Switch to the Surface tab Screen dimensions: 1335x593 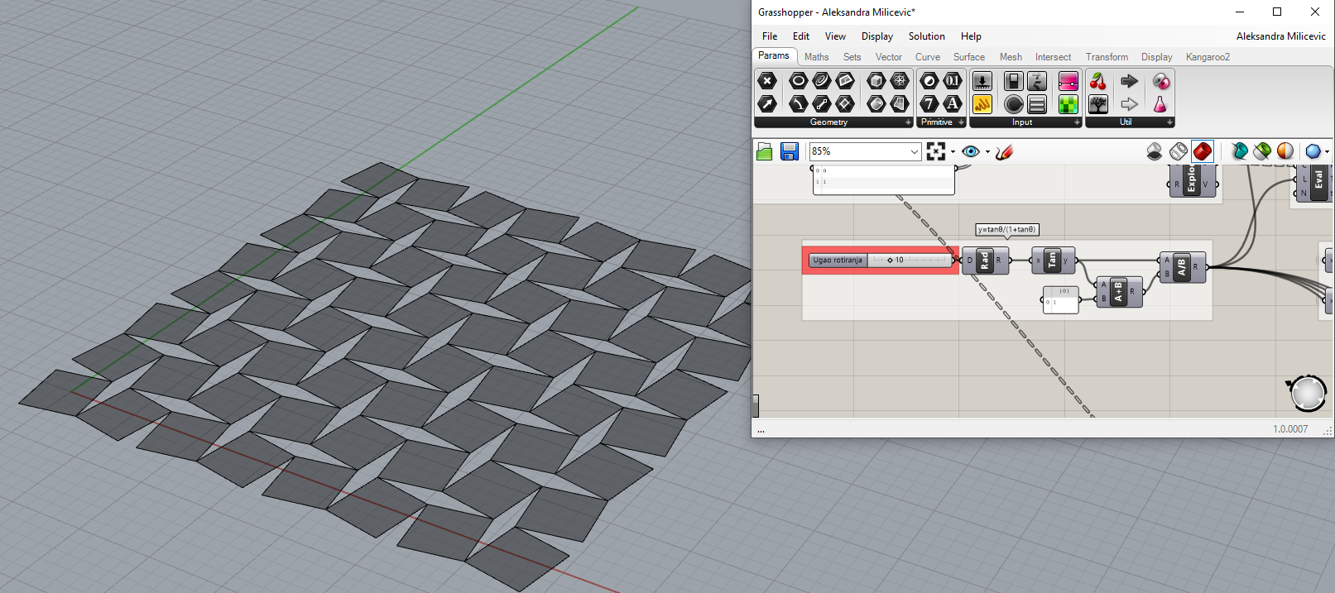[969, 57]
